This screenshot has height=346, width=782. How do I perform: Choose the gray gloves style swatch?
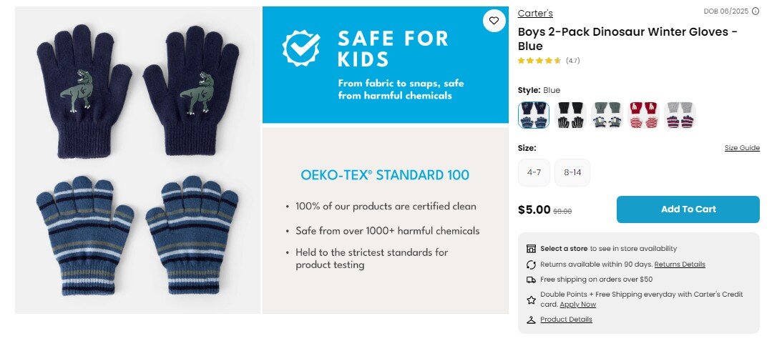tap(680, 114)
